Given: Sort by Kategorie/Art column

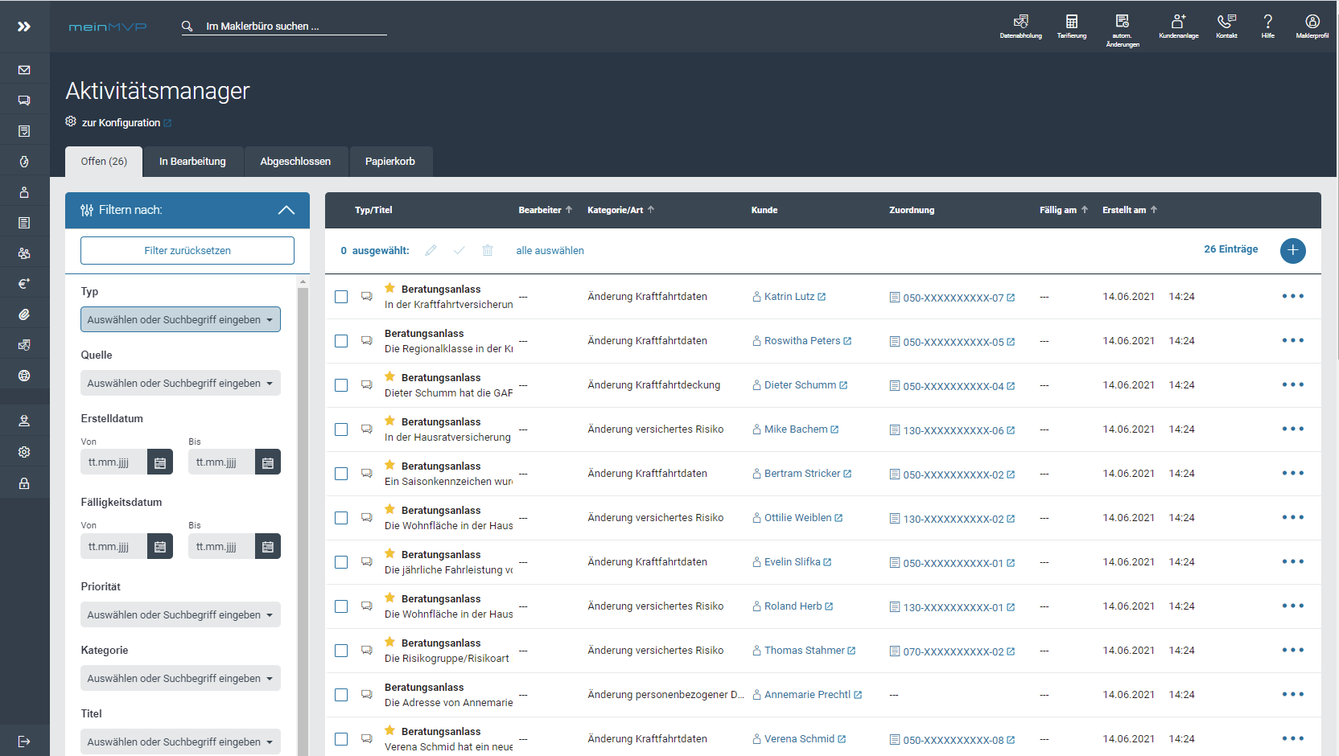Looking at the screenshot, I should pyautogui.click(x=620, y=210).
